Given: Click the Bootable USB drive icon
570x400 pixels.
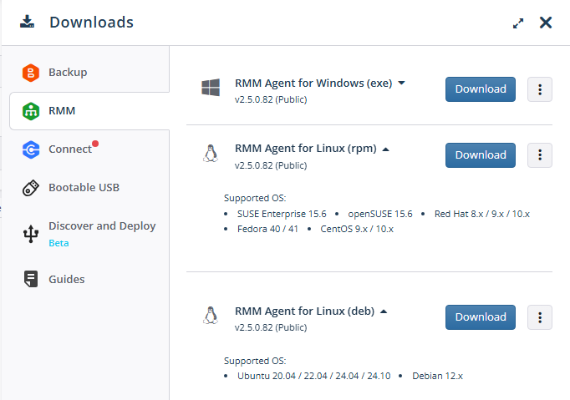Looking at the screenshot, I should click(31, 188).
